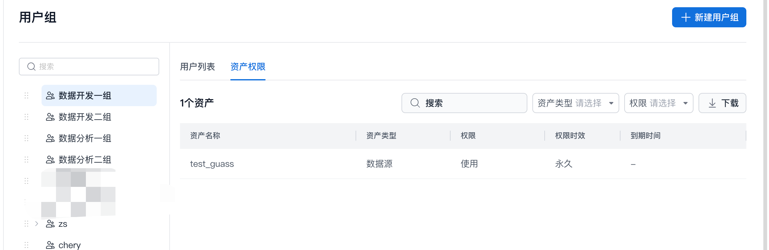Image resolution: width=769 pixels, height=250 pixels.
Task: Click the plus icon on 新建用户组
Action: pyautogui.click(x=686, y=17)
